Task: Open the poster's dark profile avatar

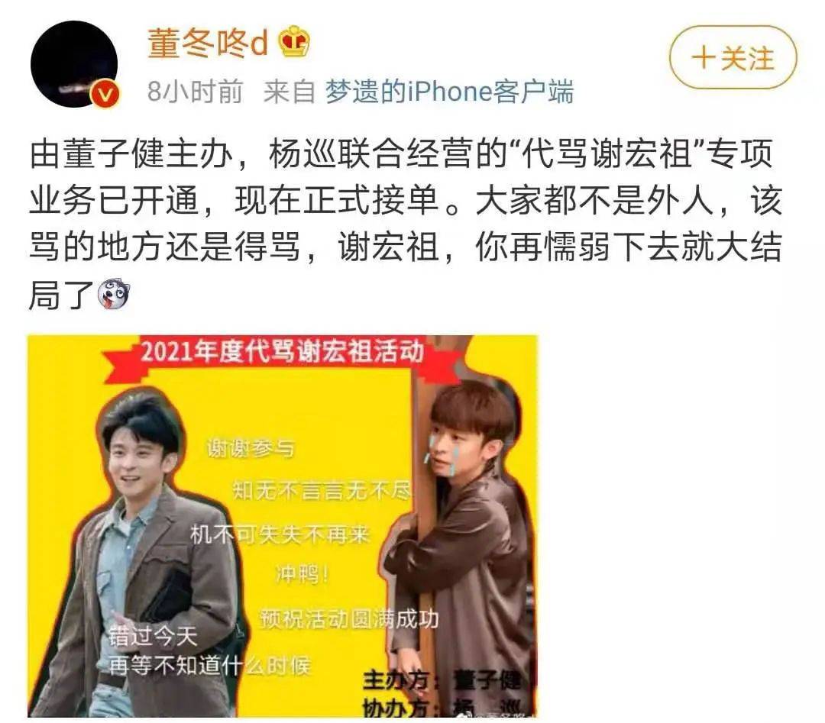Action: (x=74, y=64)
